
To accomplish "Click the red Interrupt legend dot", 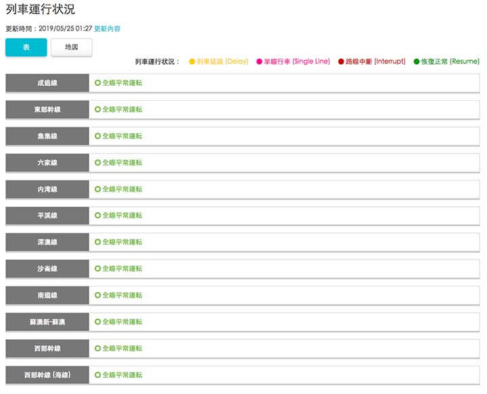I will point(341,61).
